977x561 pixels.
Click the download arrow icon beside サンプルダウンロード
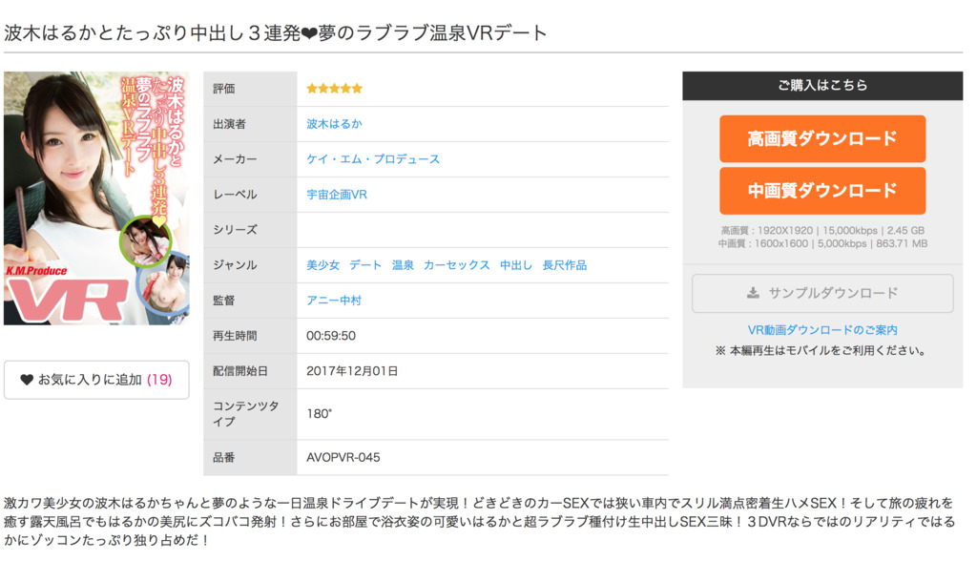tap(753, 293)
